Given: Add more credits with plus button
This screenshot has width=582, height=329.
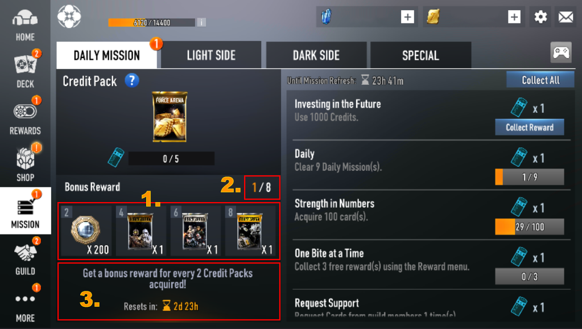Looking at the screenshot, I should click(x=514, y=17).
